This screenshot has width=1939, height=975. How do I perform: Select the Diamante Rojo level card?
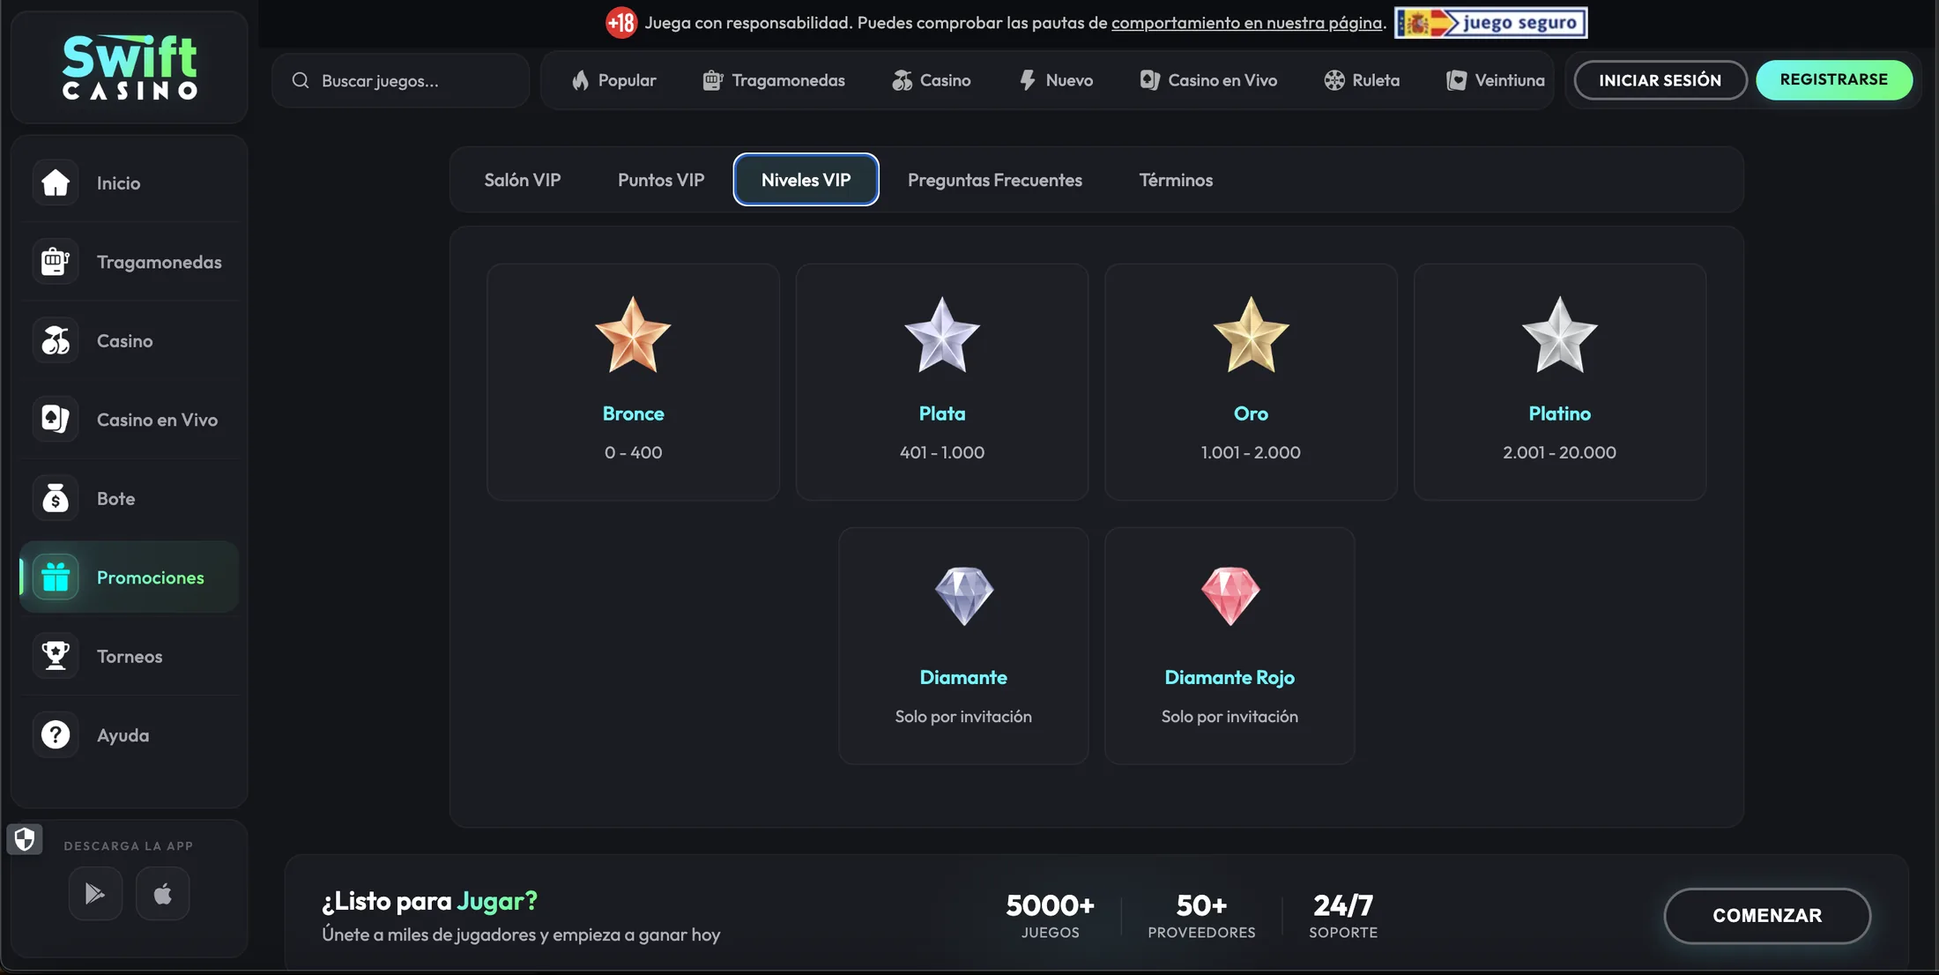tap(1230, 645)
